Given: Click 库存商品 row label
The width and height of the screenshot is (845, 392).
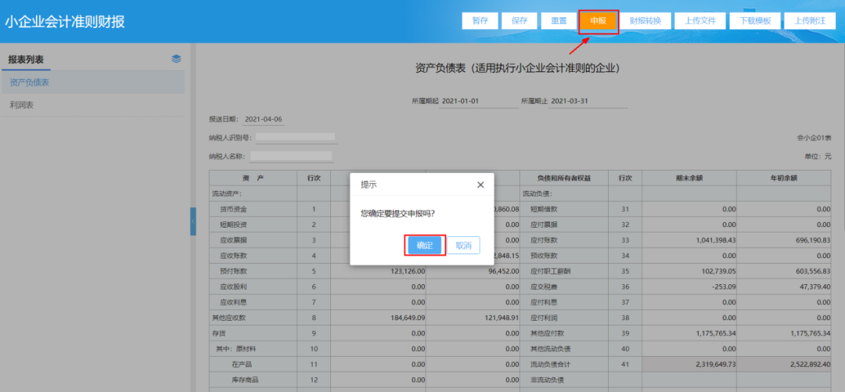Looking at the screenshot, I should (x=245, y=380).
